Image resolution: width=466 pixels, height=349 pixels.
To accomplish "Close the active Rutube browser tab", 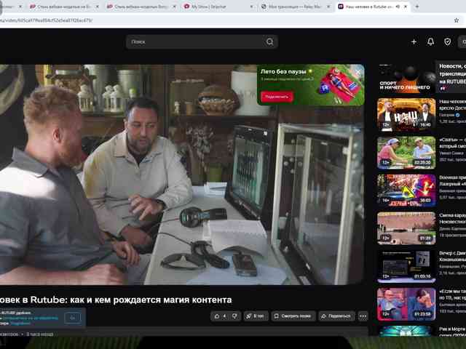I will click(406, 7).
